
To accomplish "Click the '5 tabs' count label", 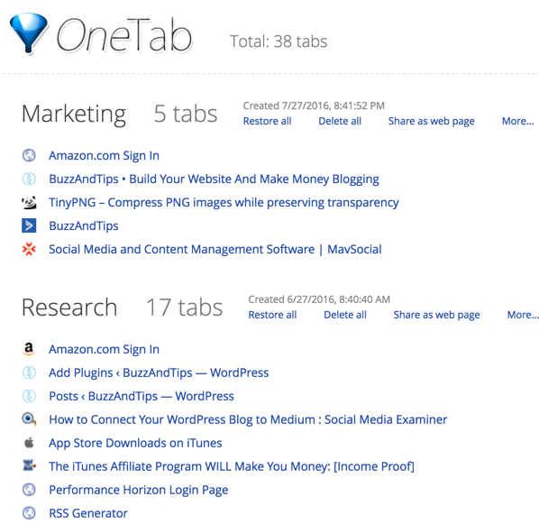I will pos(186,114).
